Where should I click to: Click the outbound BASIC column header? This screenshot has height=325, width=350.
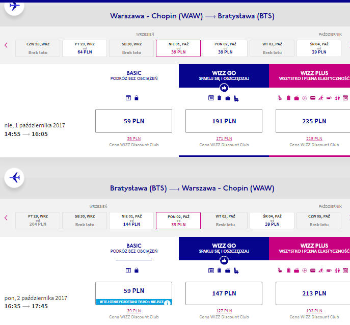[x=134, y=75]
